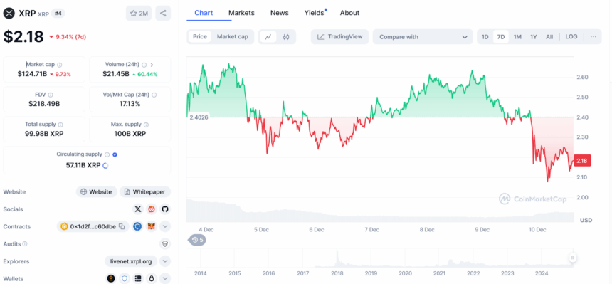Copy the contract address 0x1d2f...c60dbe
Screen dimensions: 612x284
click(122, 226)
